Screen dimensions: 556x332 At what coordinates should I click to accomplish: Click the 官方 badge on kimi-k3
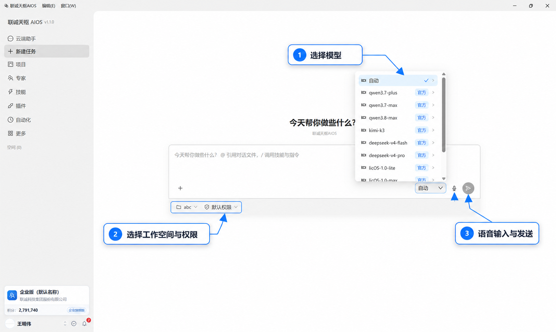pyautogui.click(x=422, y=130)
